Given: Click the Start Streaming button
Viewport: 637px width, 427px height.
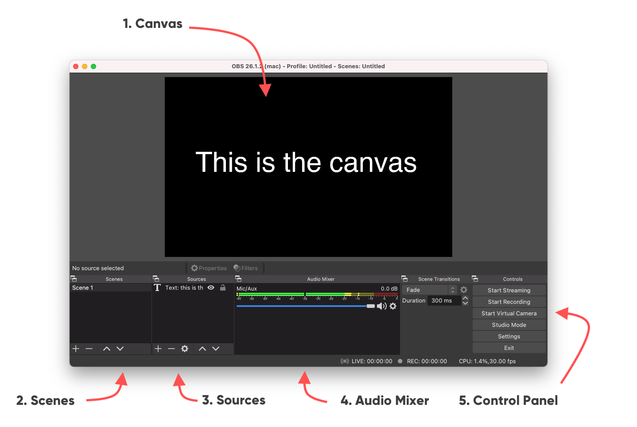Looking at the screenshot, I should click(509, 290).
